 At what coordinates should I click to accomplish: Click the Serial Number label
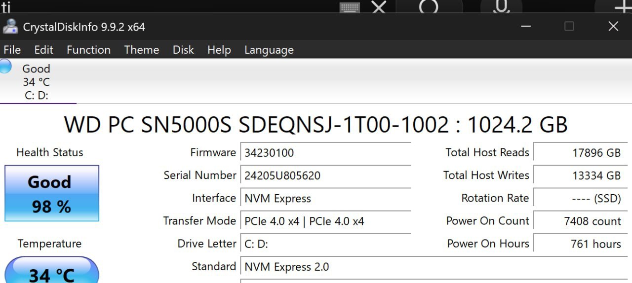pyautogui.click(x=200, y=175)
